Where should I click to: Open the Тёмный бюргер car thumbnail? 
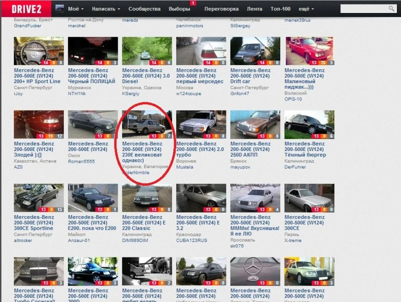point(310,124)
